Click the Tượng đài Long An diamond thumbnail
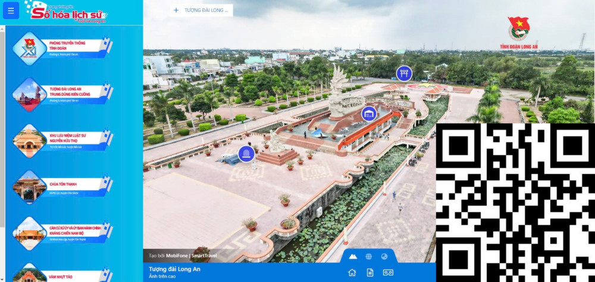 pyautogui.click(x=29, y=94)
